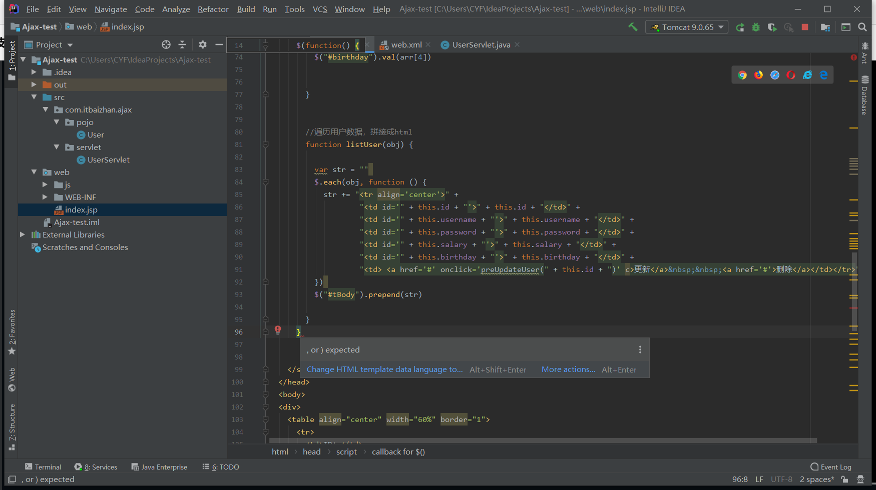Click the Build project hammer icon
The image size is (876, 490).
(x=633, y=27)
